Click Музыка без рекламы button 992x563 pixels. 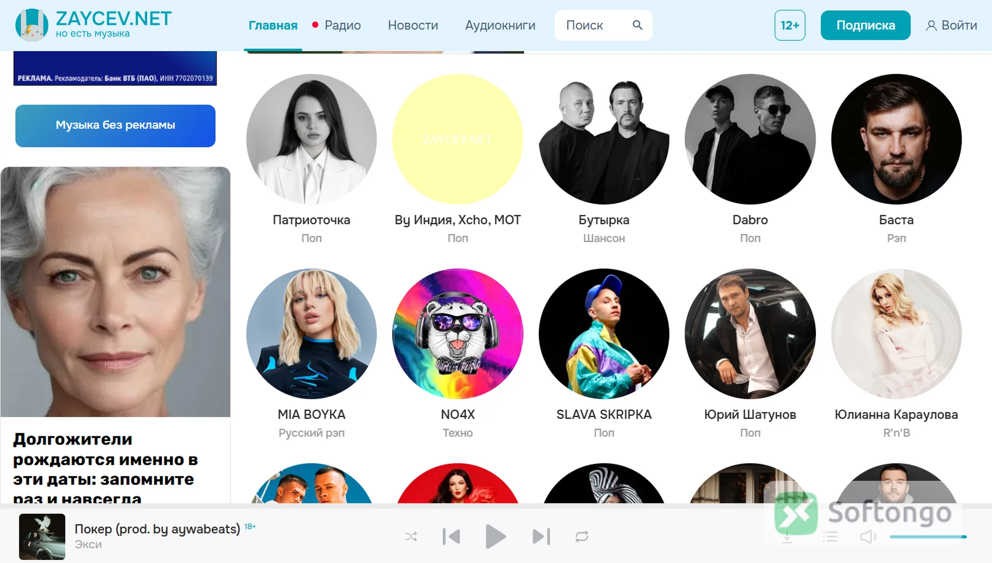(x=115, y=126)
